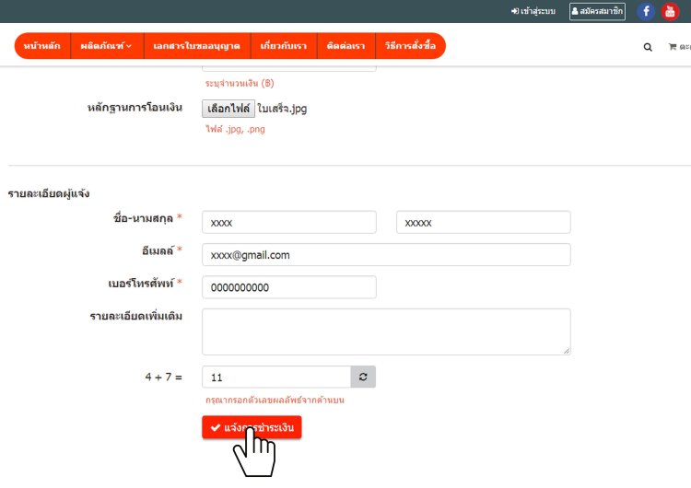The width and height of the screenshot is (691, 488).
Task: Click the เข้าสู่ระบบ login link
Action: [533, 12]
